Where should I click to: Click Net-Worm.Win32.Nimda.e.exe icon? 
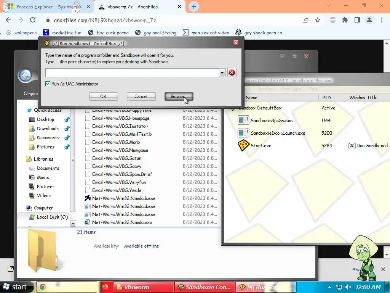point(88,214)
